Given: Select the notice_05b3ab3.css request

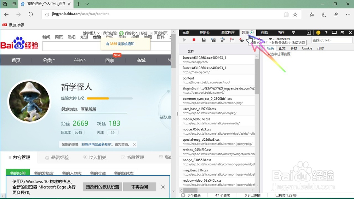Looking at the screenshot, I should point(217,131).
